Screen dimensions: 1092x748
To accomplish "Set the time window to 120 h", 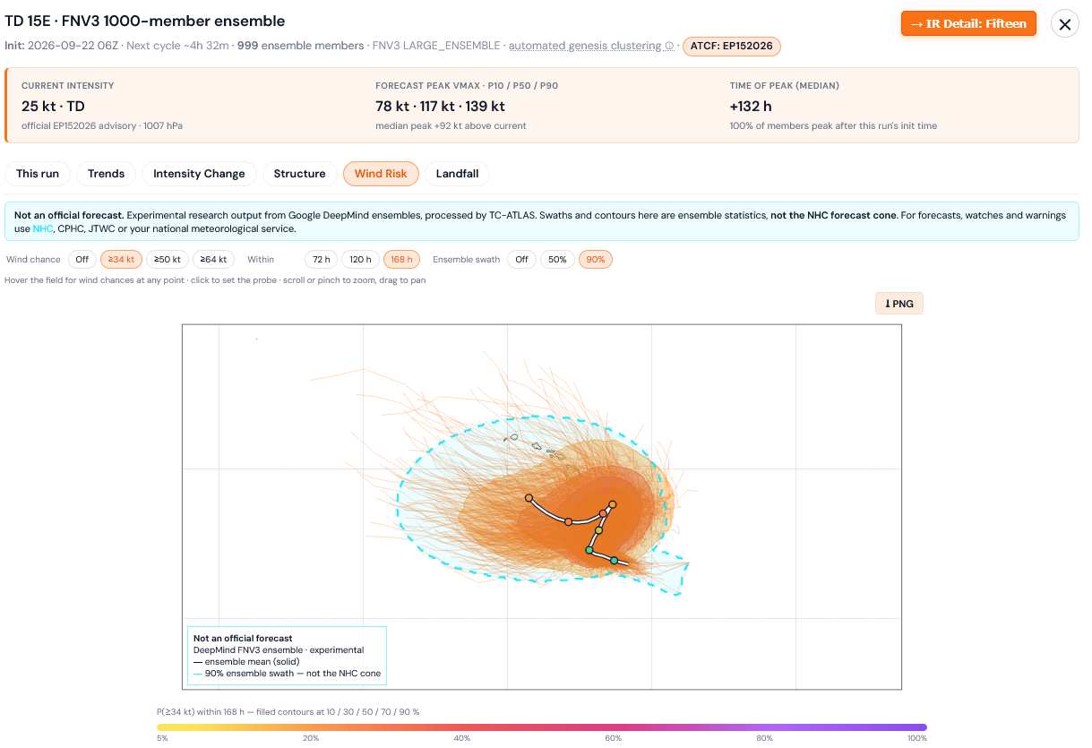I will click(360, 260).
